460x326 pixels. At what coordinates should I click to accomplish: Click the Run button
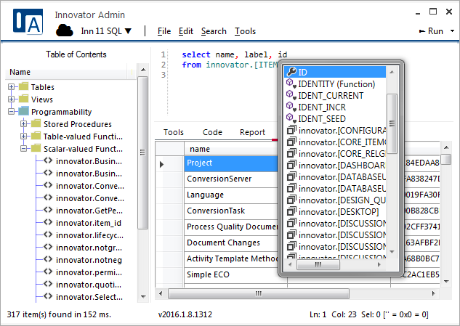(431, 31)
